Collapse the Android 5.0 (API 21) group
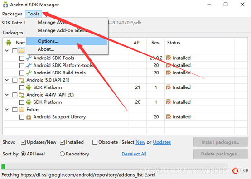 pyautogui.click(x=7, y=80)
